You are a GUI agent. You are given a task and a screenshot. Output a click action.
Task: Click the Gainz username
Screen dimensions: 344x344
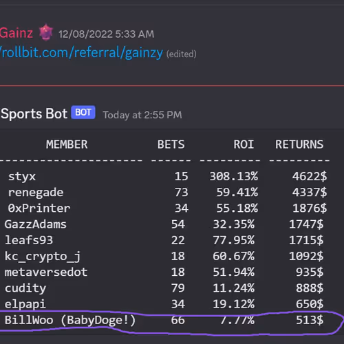[16, 33]
